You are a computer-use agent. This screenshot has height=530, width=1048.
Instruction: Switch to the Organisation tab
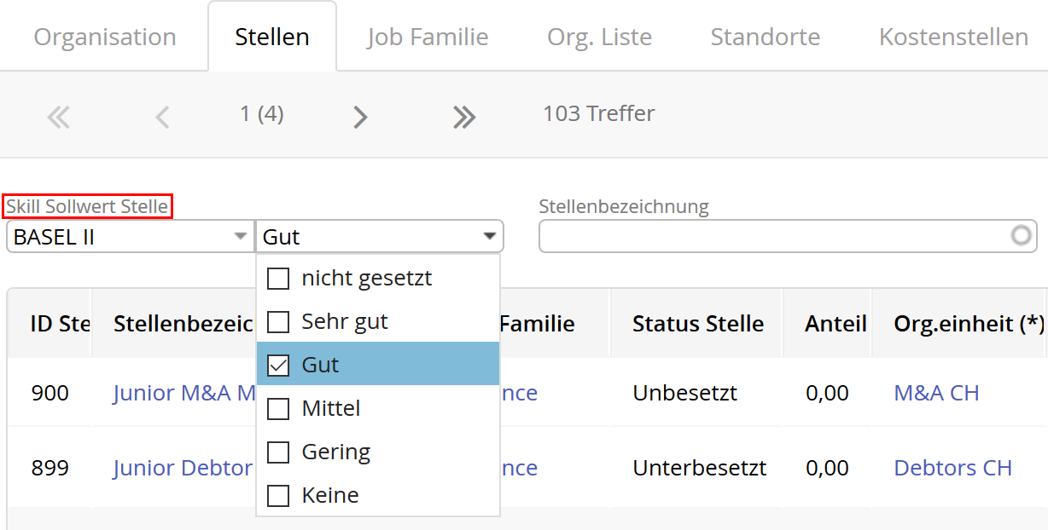[x=105, y=37]
